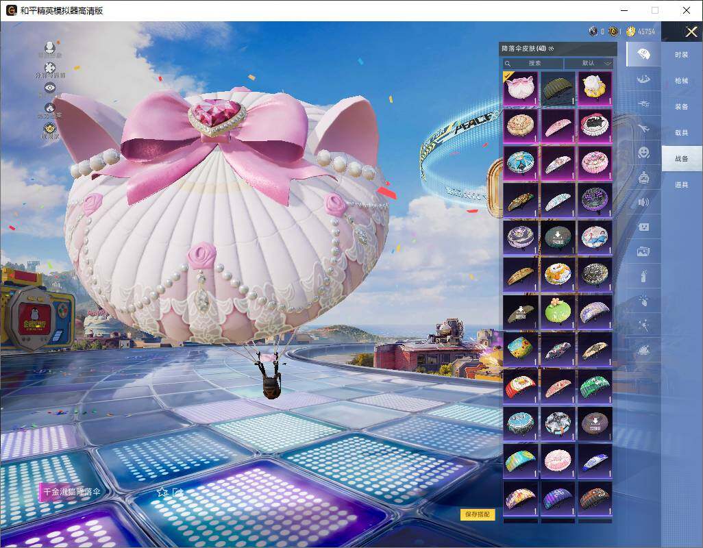Click the avatar icon in left column
Screen dimensions: 703x548
pyautogui.click(x=50, y=48)
